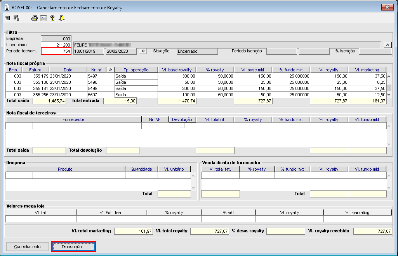Click the overlapping squares toolbar icon
Image resolution: width=398 pixels, height=256 pixels.
[16, 18]
